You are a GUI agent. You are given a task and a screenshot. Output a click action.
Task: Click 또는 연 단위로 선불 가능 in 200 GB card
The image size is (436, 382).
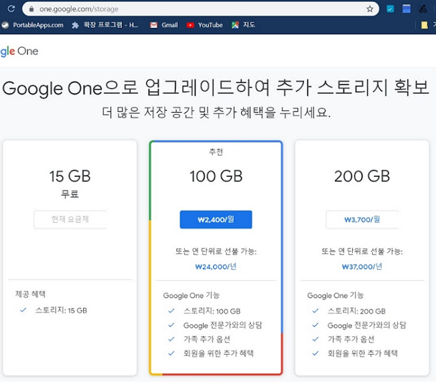pyautogui.click(x=362, y=251)
